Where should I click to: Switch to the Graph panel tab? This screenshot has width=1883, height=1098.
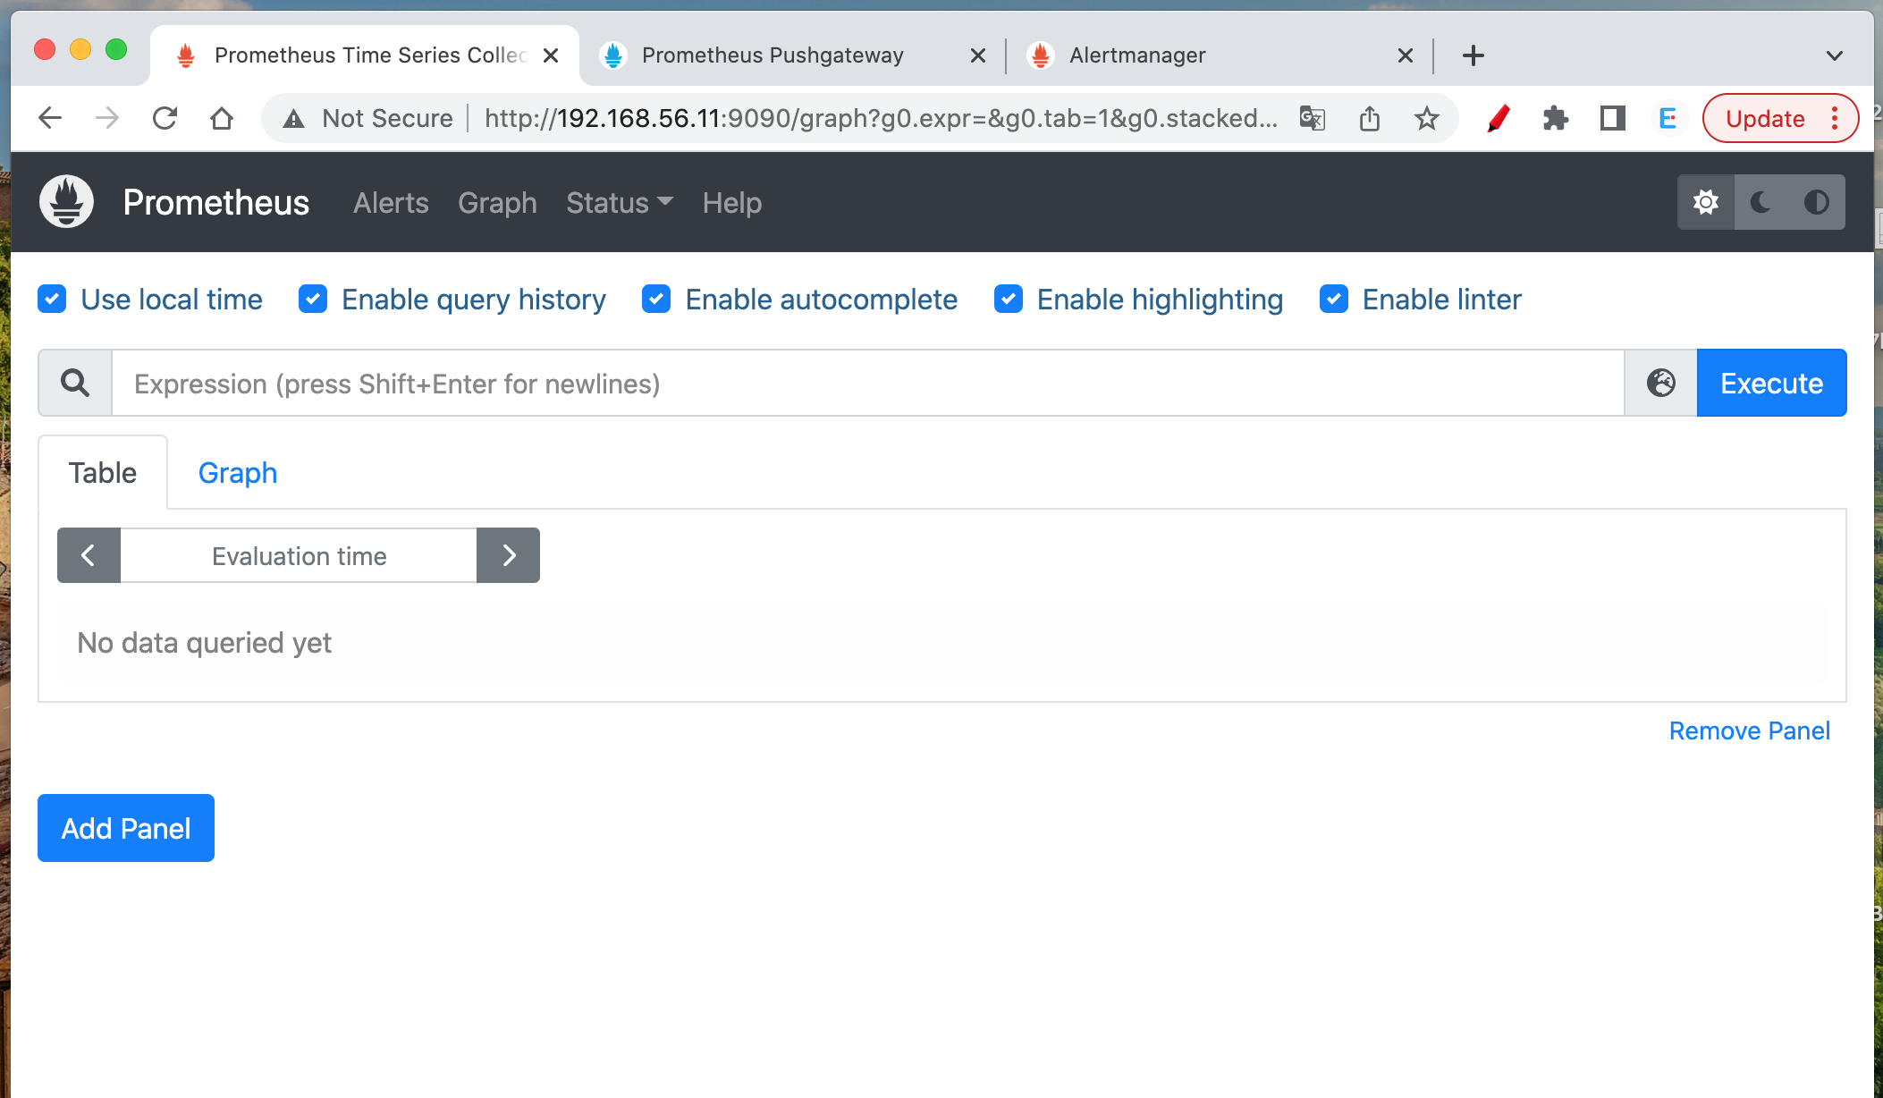238,472
